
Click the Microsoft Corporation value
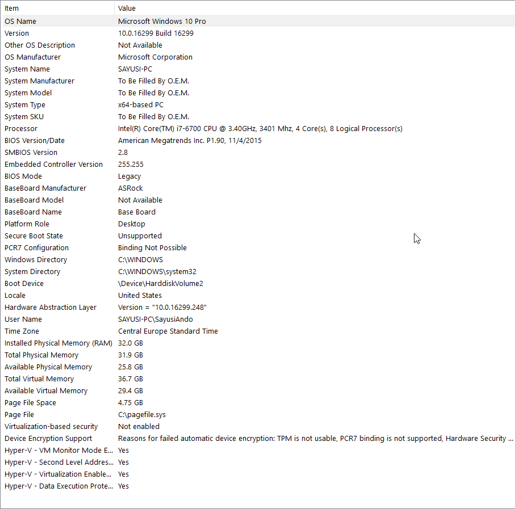tap(155, 57)
